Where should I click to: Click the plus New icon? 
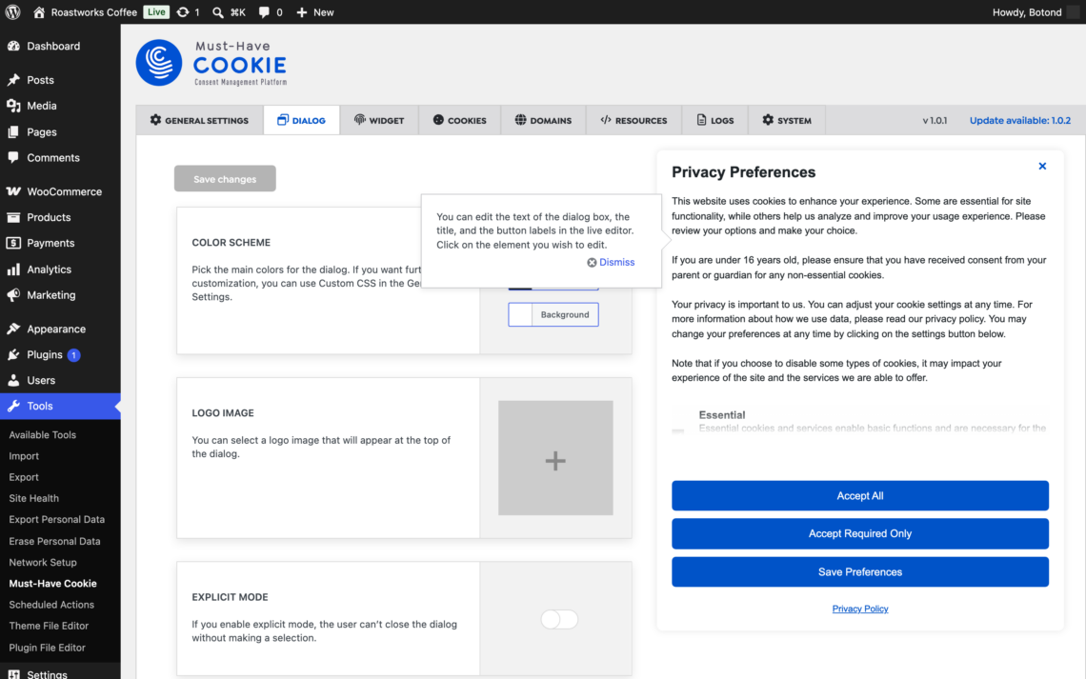301,11
